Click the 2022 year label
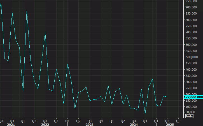 tap(45, 124)
